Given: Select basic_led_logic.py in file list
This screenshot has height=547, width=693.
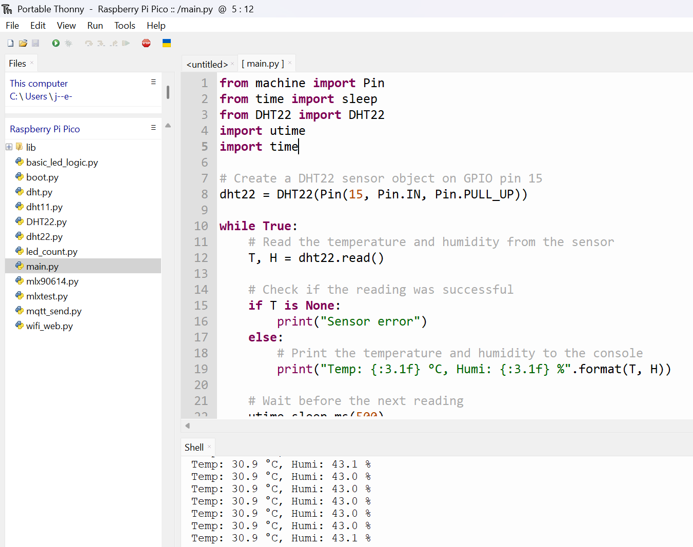Looking at the screenshot, I should tap(62, 163).
